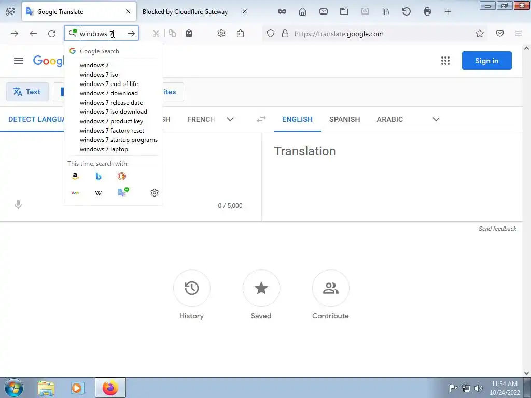Save page to Pocket
531x398 pixels.
click(499, 34)
